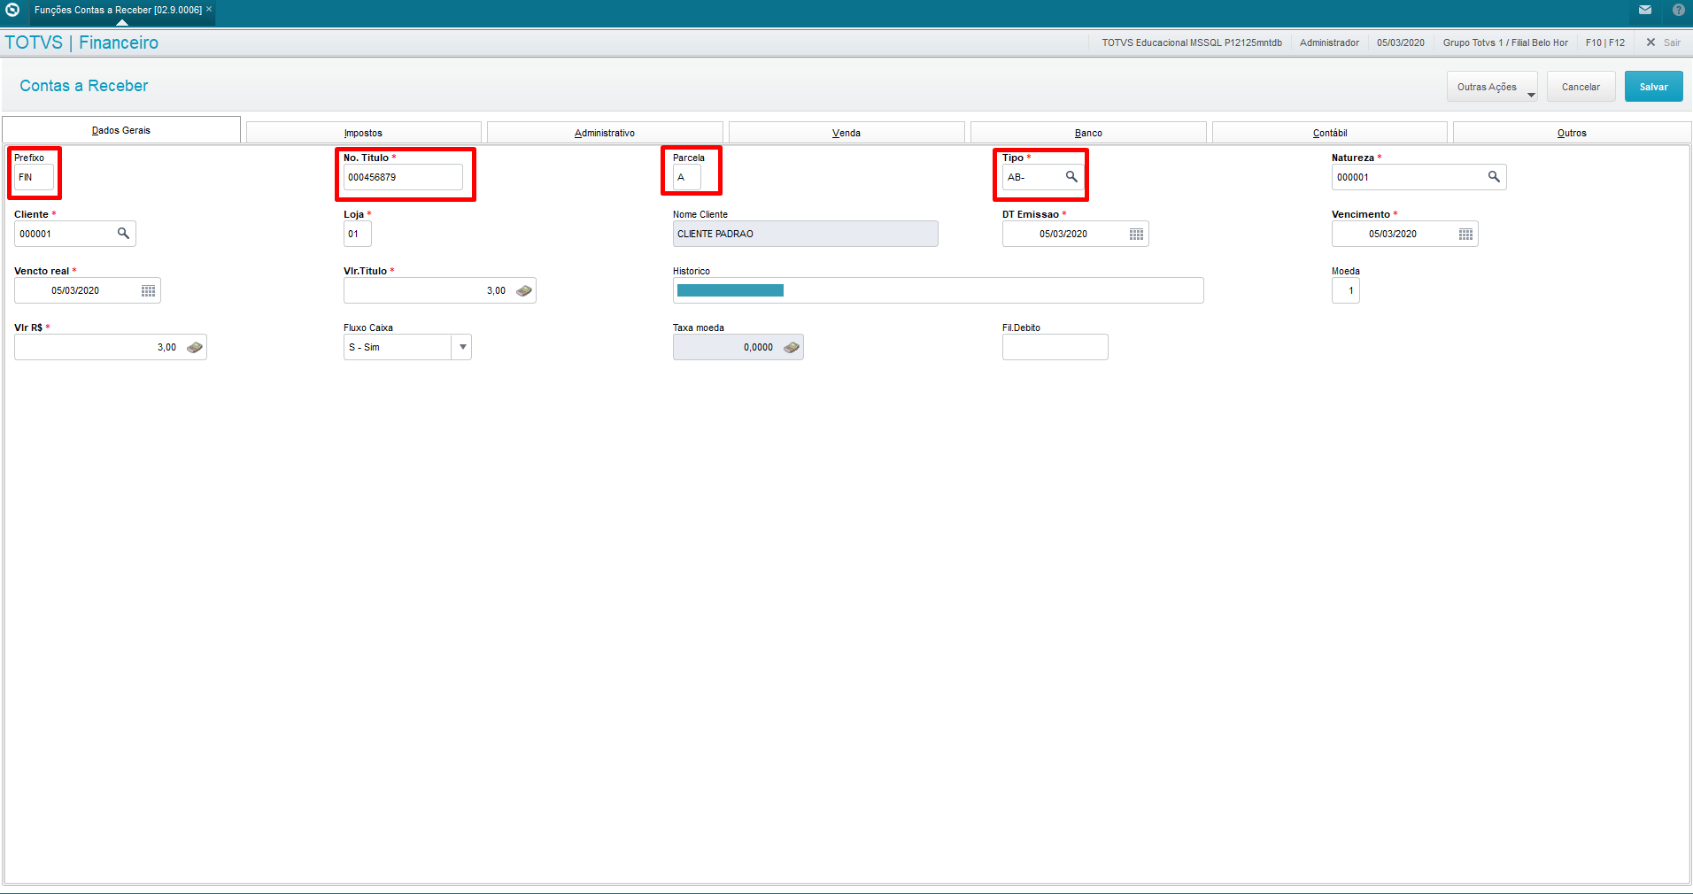Viewport: 1693px width, 894px height.
Task: Switch to the Outros tab
Action: pos(1572,133)
